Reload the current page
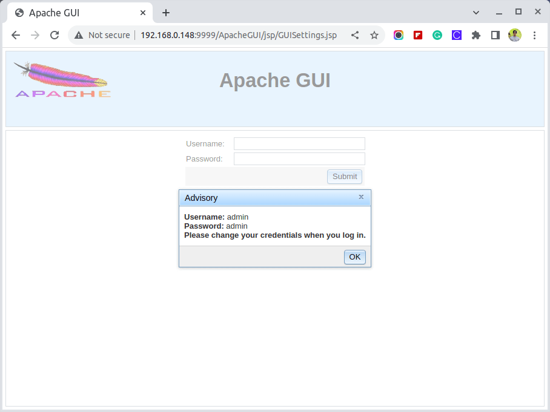Viewport: 550px width, 412px height. 55,35
